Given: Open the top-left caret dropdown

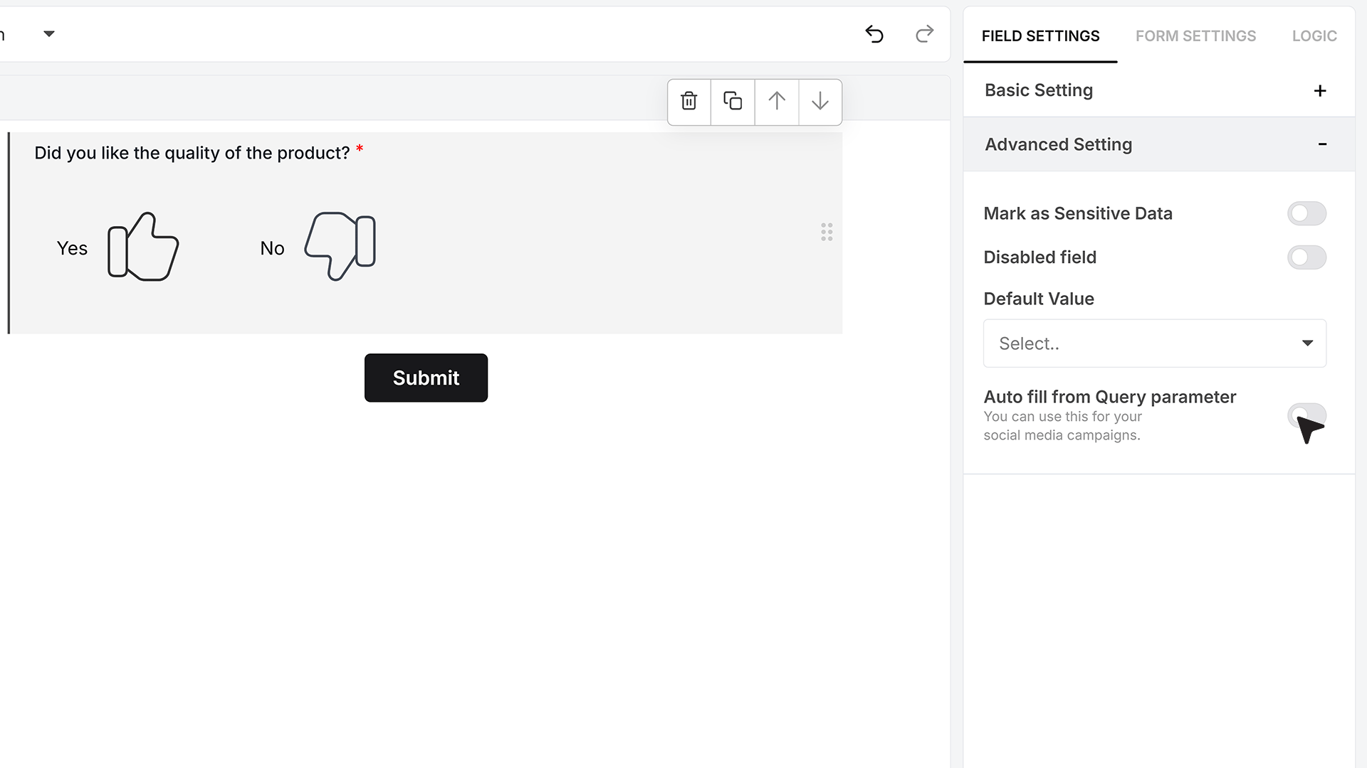Looking at the screenshot, I should coord(49,33).
